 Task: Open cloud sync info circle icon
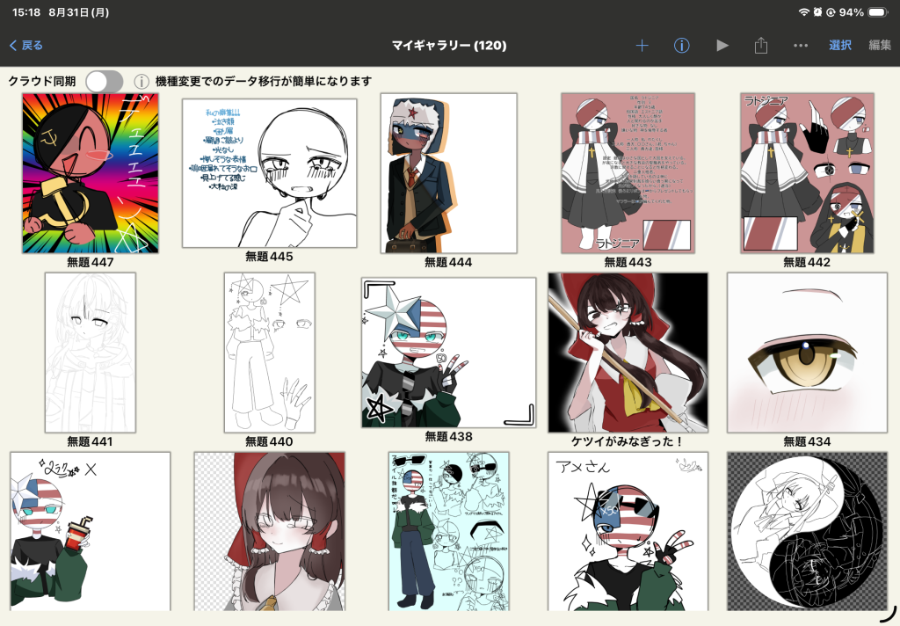pyautogui.click(x=142, y=82)
